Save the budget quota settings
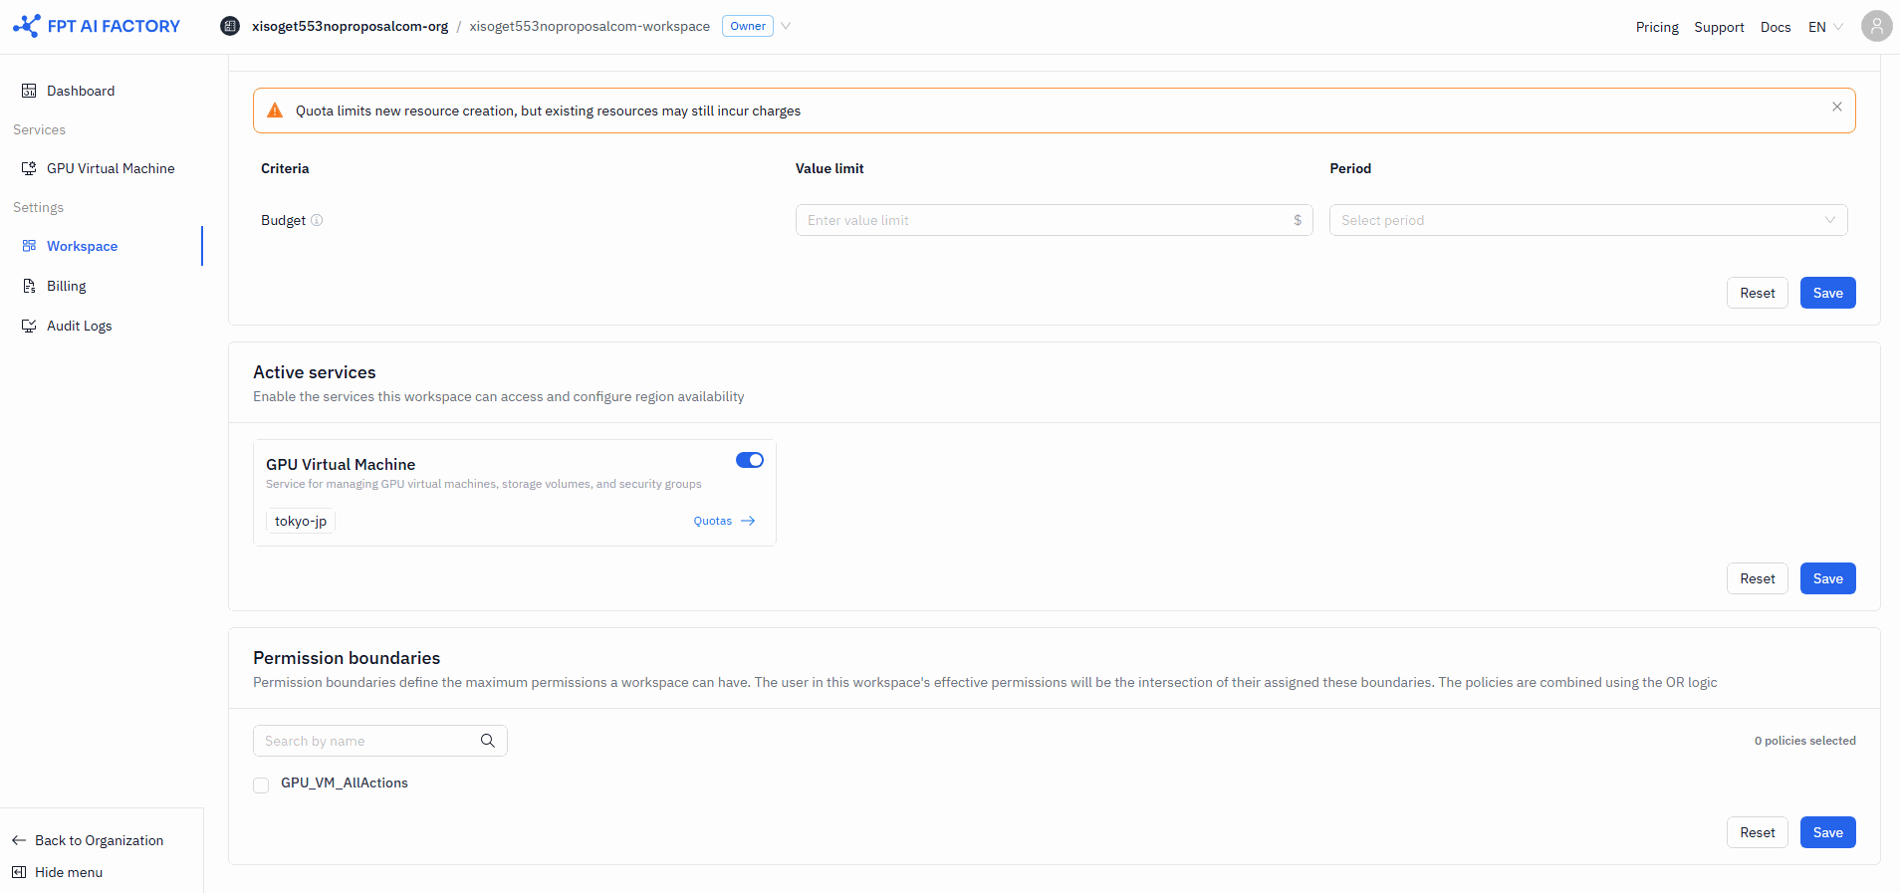 (x=1827, y=293)
